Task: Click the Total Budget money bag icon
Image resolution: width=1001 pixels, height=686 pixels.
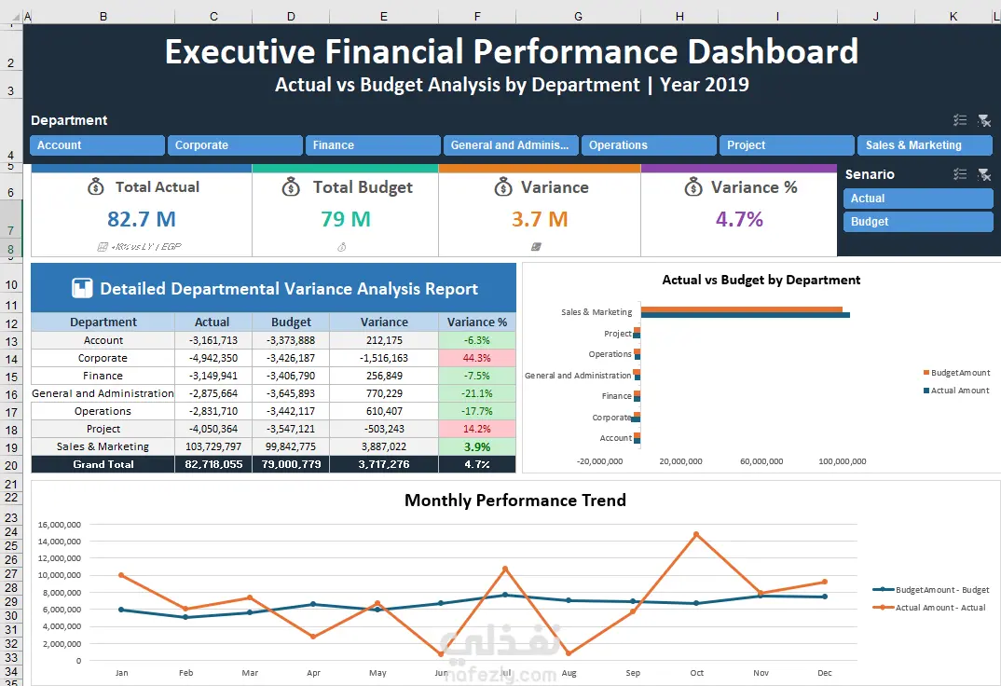Action: coord(291,187)
